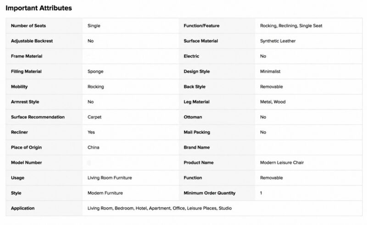Click the Synthetic Leather value
Viewport: 367px width, 225px height.
[x=278, y=41]
